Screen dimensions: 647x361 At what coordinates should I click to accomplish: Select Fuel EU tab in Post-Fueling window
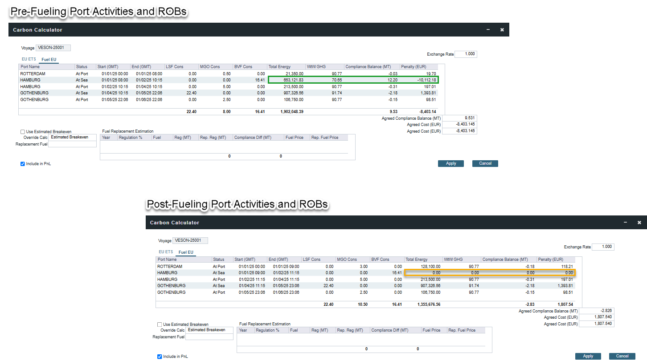pos(186,252)
